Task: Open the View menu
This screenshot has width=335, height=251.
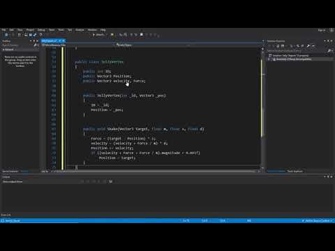Action: (20, 30)
